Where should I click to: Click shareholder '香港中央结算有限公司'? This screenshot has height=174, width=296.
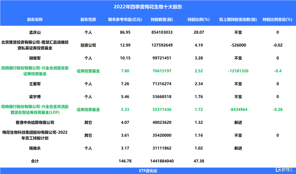click(35, 122)
